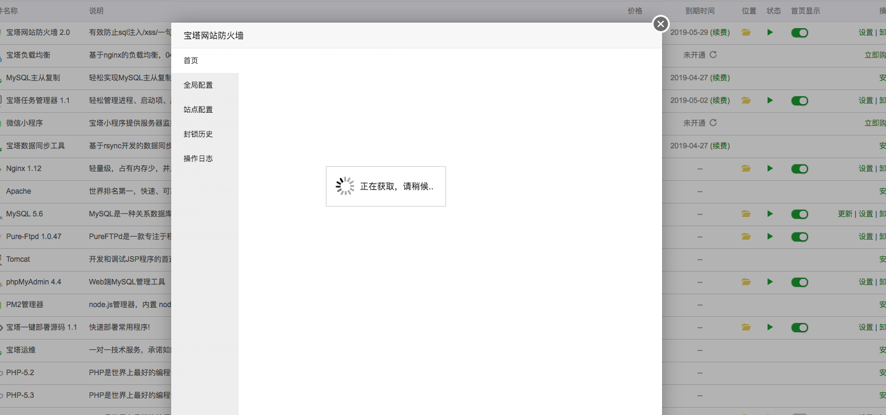This screenshot has height=415, width=886.
Task: Open folder location for phpMyAdmin 4.4
Action: 746,282
